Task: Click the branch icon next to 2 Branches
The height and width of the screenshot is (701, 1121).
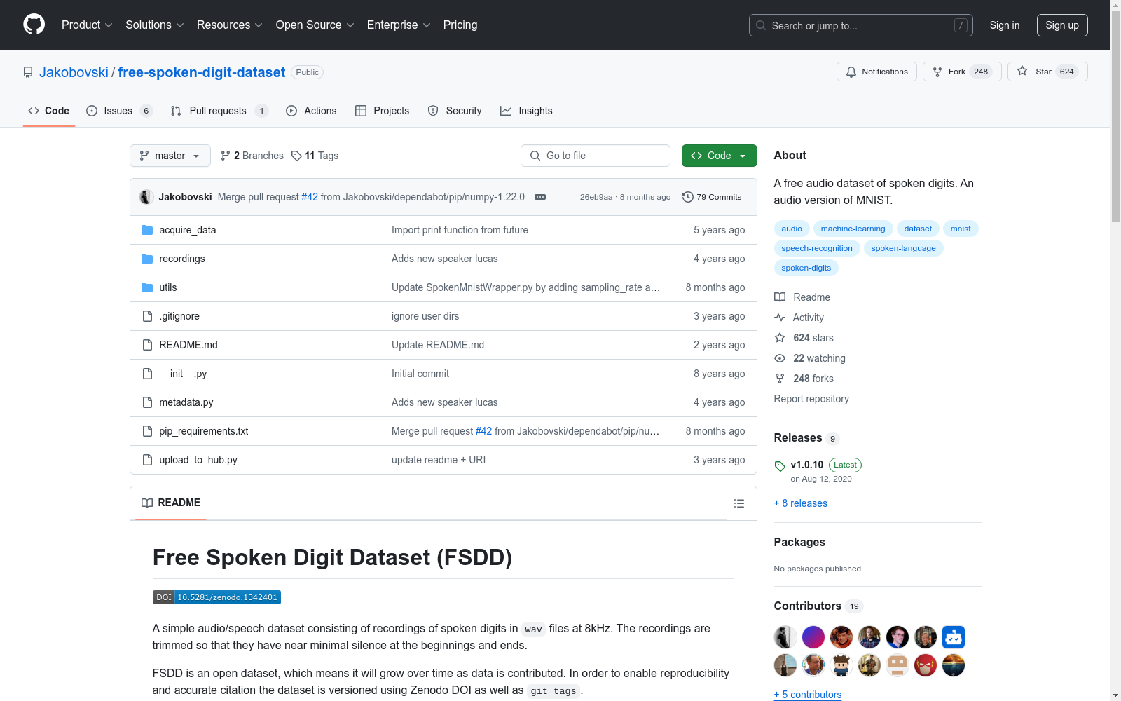Action: click(225, 155)
